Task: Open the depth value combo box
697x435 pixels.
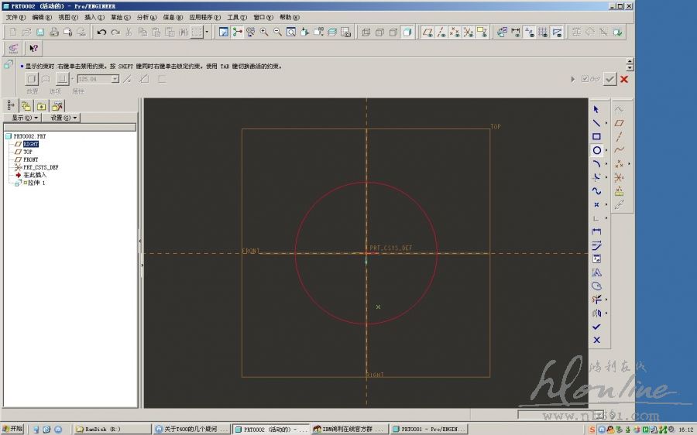Action: click(115, 79)
